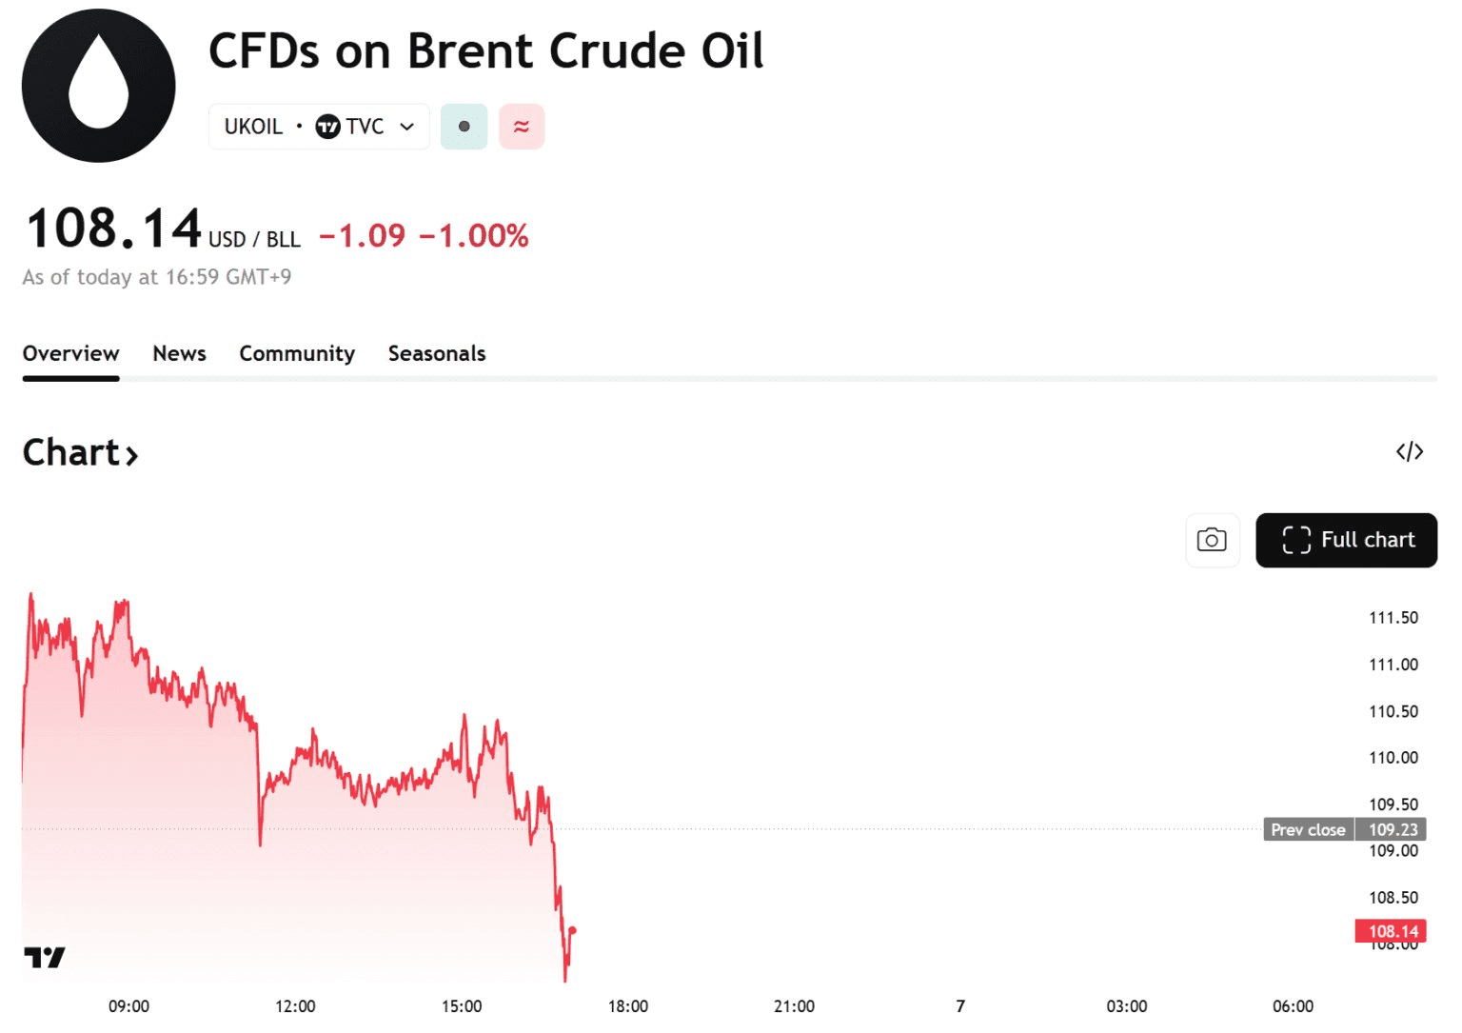Click the red 108.14 current price tag
This screenshot has width=1462, height=1033.
click(x=1393, y=931)
